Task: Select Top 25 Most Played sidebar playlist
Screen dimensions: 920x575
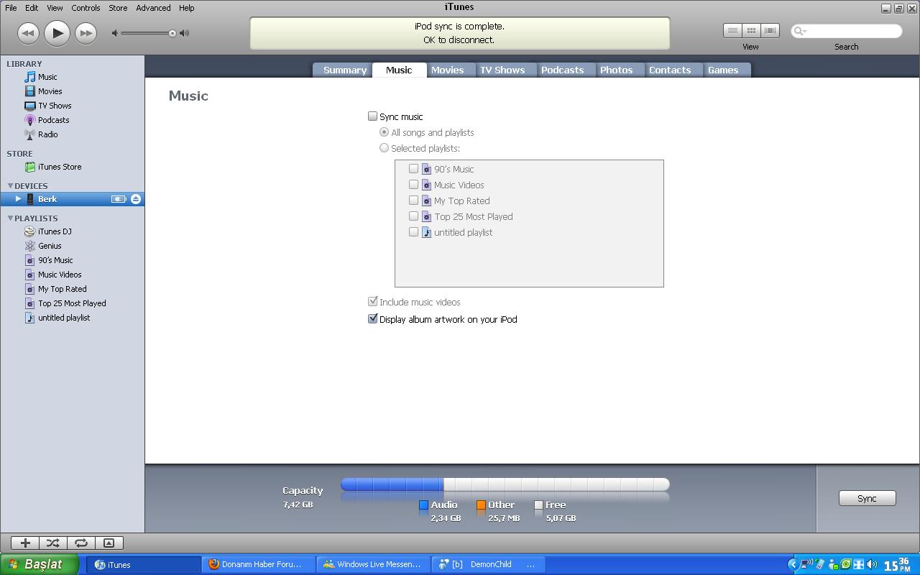Action: pyautogui.click(x=72, y=303)
